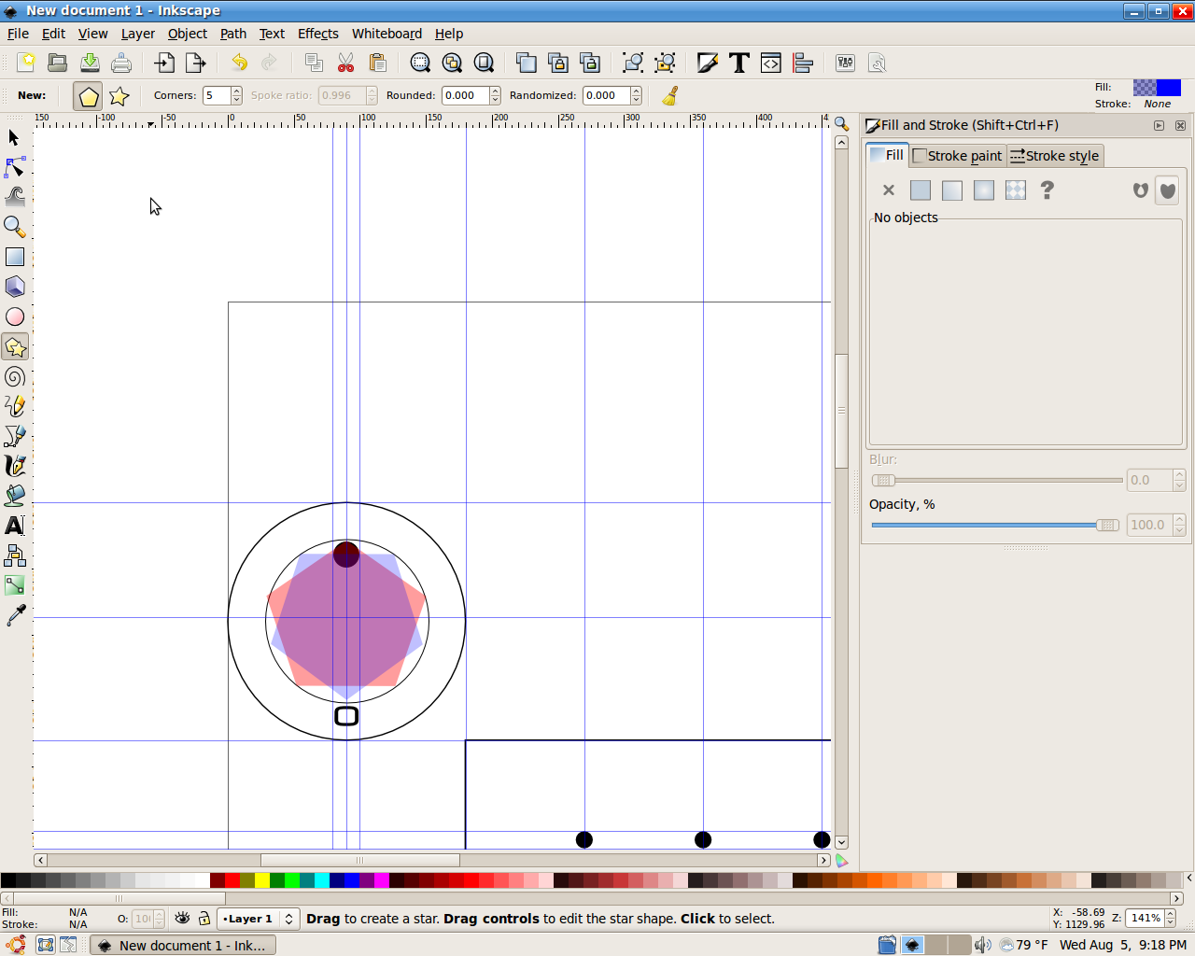Image resolution: width=1195 pixels, height=956 pixels.
Task: Open the Layer 1 dropdown
Action: pos(258,919)
